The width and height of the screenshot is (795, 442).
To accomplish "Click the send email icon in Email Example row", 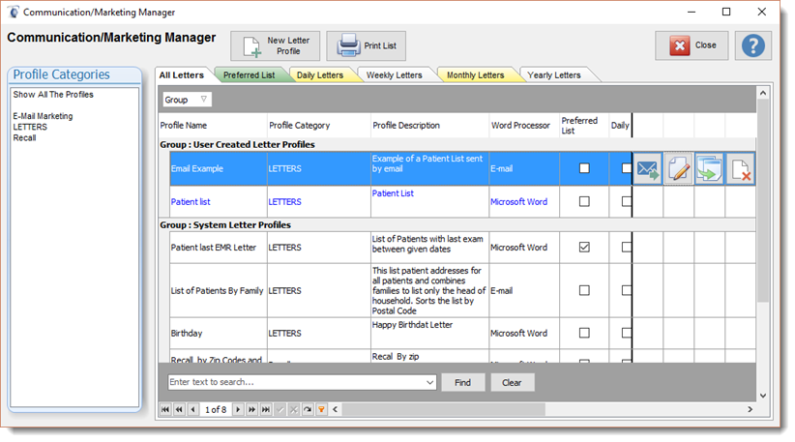I will [648, 169].
